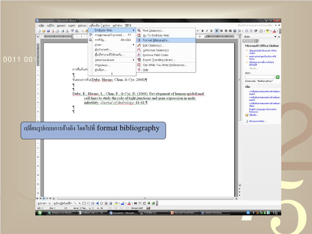The height and width of the screenshot is (234, 312).
Task: Open the highlight color dropdown arrow
Action: point(271,31)
